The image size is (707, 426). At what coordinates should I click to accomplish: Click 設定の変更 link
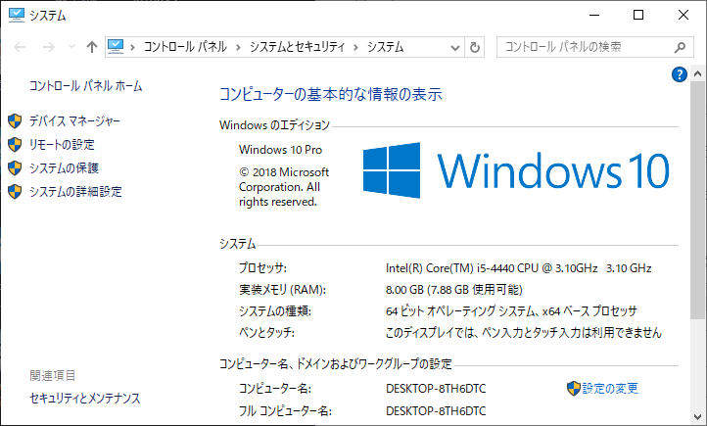610,388
